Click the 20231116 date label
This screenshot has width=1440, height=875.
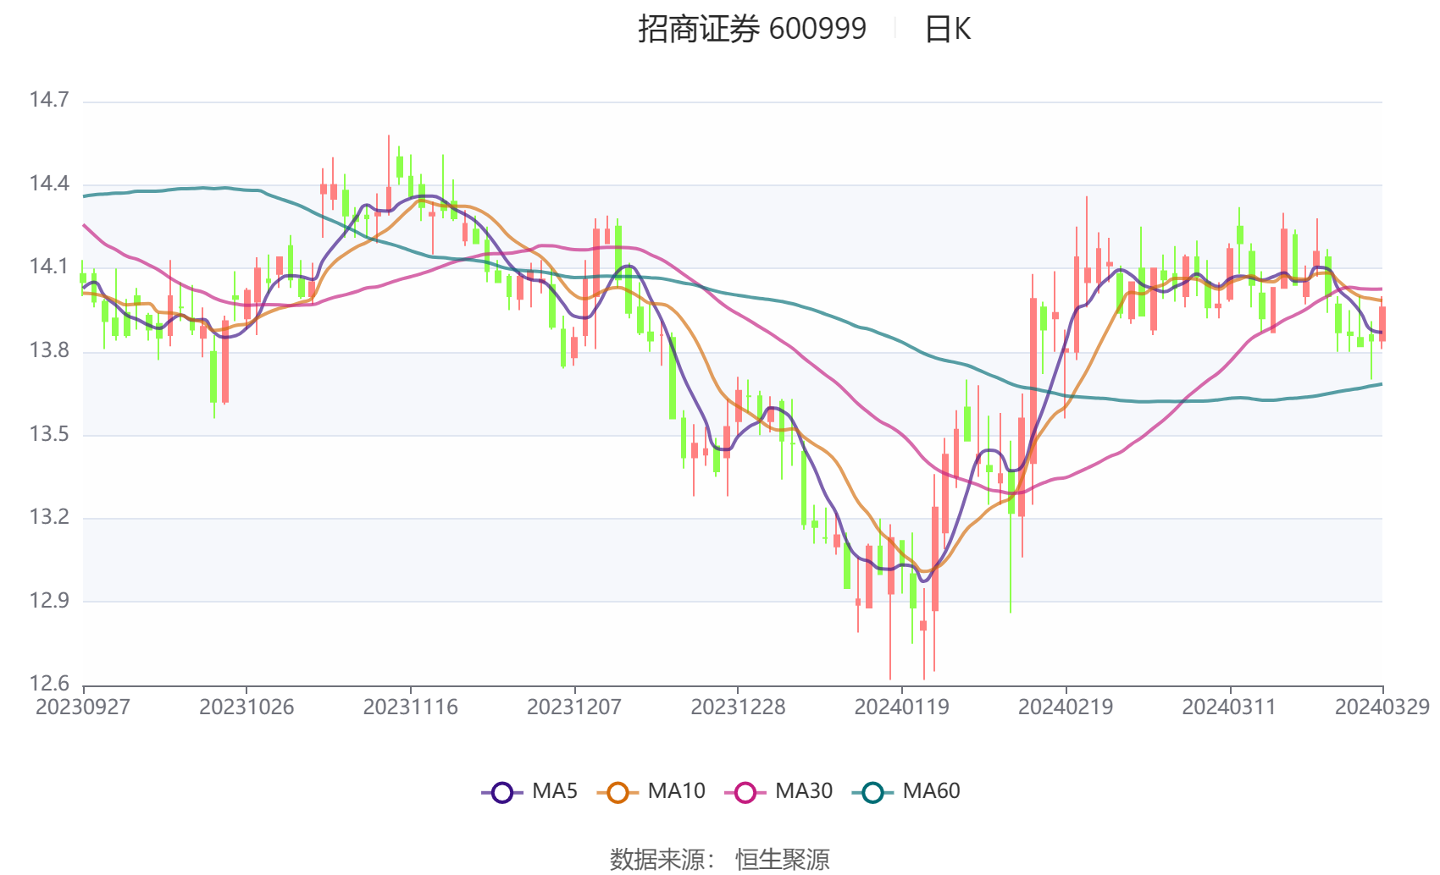point(411,707)
